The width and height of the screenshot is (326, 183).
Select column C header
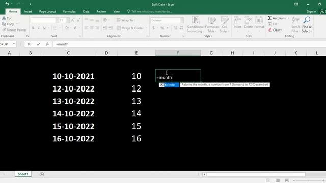pyautogui.click(x=68, y=53)
